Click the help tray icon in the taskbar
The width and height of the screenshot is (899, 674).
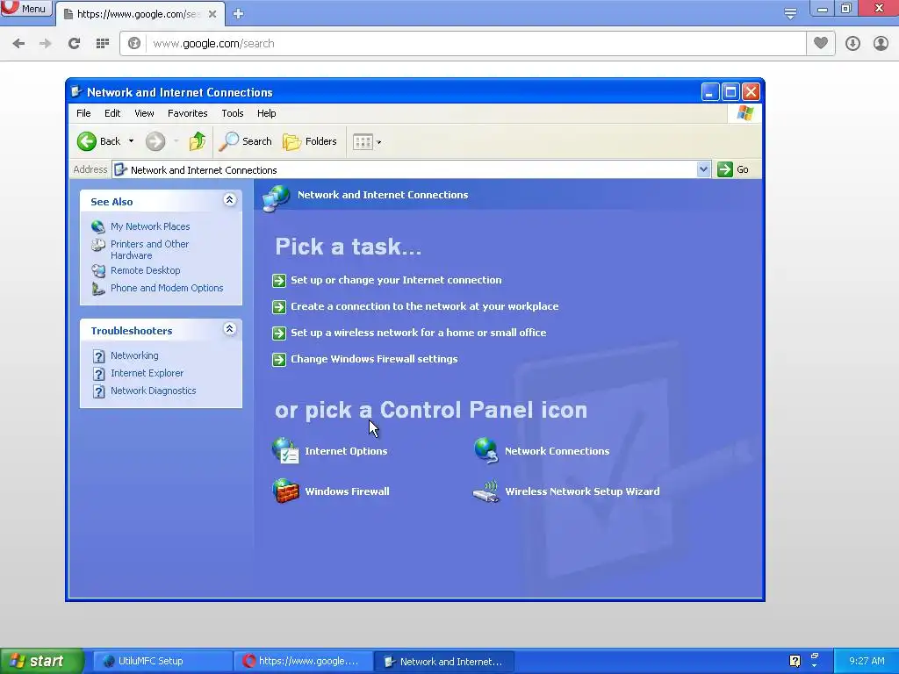tap(795, 662)
